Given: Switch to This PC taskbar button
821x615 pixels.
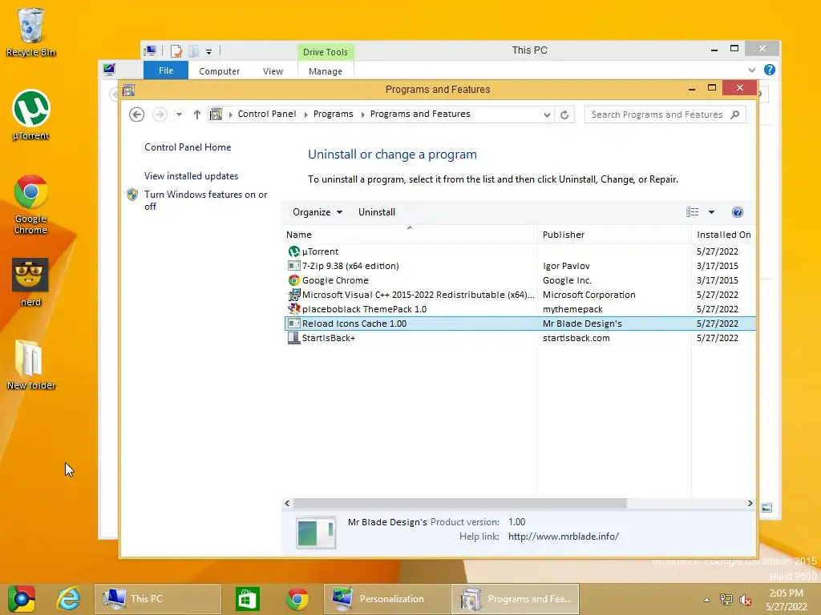Looking at the screenshot, I should (x=158, y=599).
